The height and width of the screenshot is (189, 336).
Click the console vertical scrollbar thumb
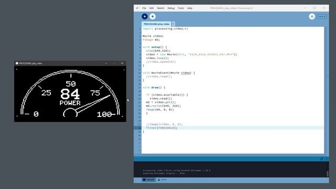point(328,174)
